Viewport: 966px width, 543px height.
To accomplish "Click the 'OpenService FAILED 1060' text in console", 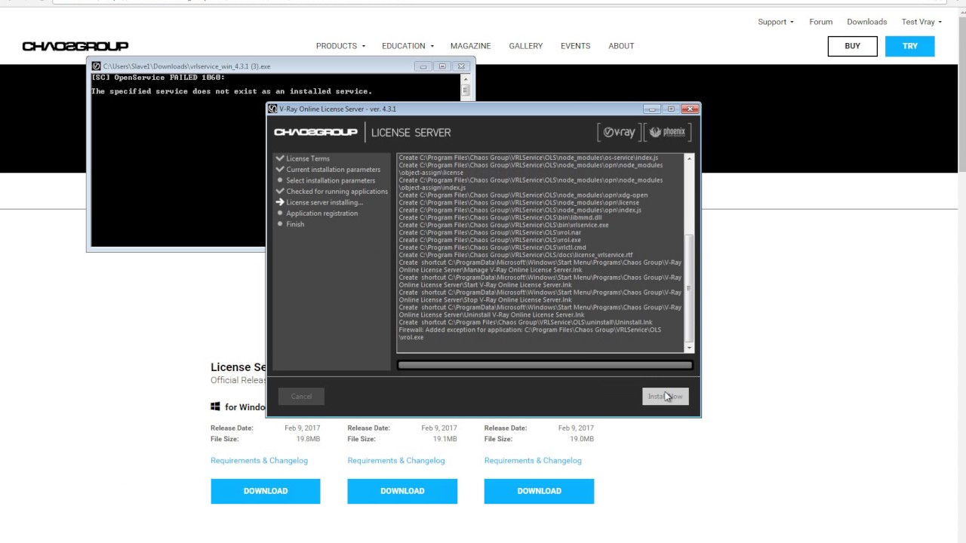I will (x=158, y=78).
